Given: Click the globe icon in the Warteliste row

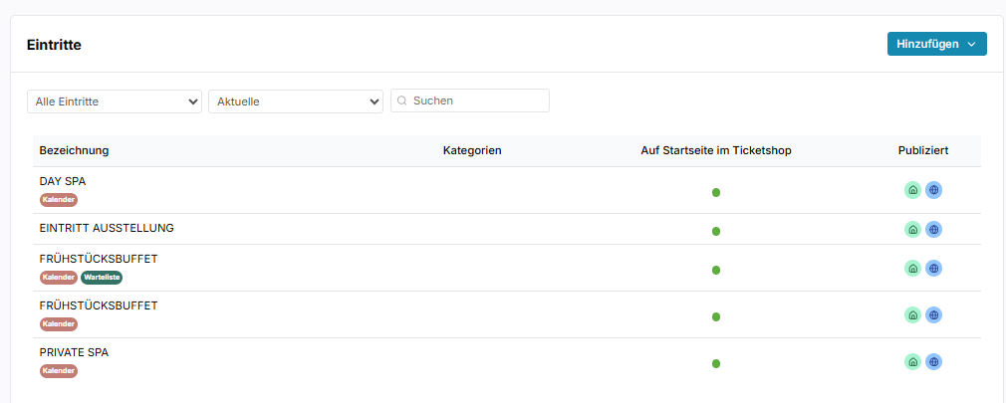Looking at the screenshot, I should click(x=933, y=268).
